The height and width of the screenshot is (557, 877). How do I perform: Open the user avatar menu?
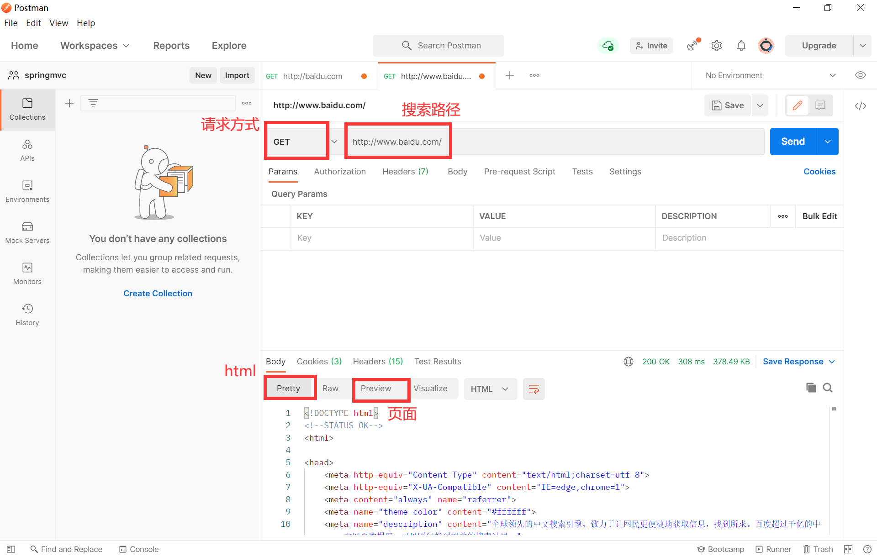pyautogui.click(x=766, y=46)
